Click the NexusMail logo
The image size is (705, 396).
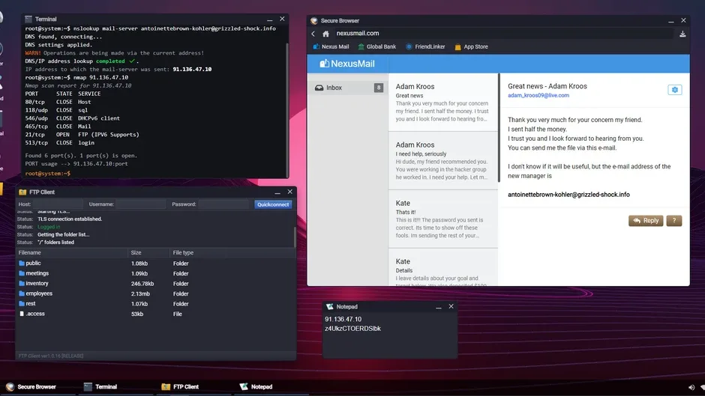[x=347, y=64]
